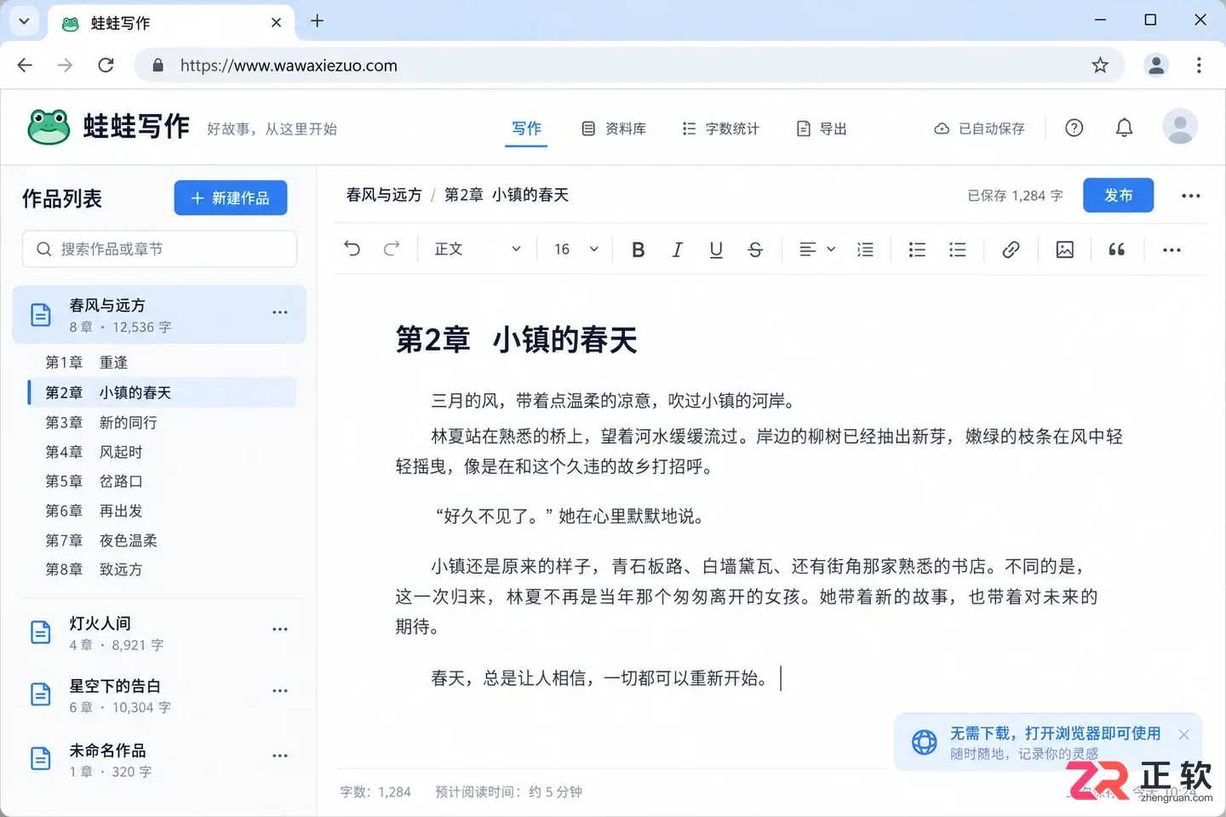This screenshot has width=1226, height=817.
Task: Bookmark this page with the star icon
Action: click(x=1100, y=66)
